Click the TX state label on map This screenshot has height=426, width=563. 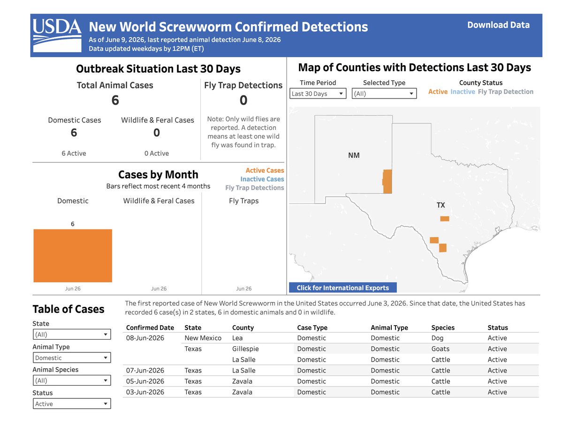(441, 205)
